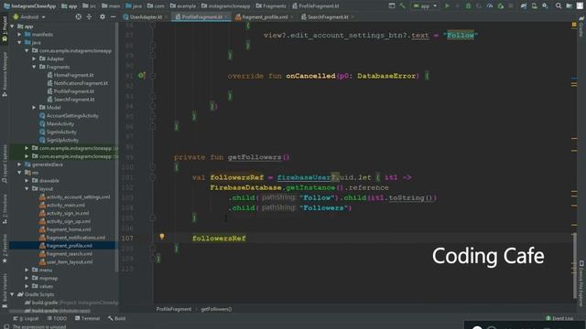Open the Android project view dropdown

(29, 17)
